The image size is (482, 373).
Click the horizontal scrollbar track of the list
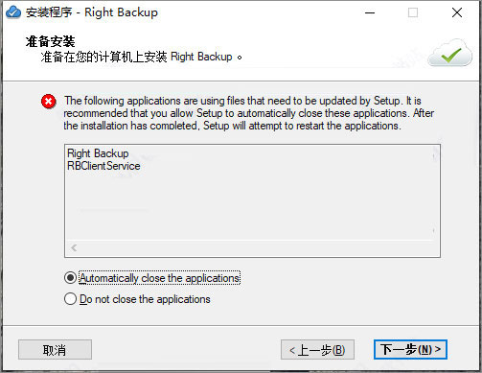252,248
